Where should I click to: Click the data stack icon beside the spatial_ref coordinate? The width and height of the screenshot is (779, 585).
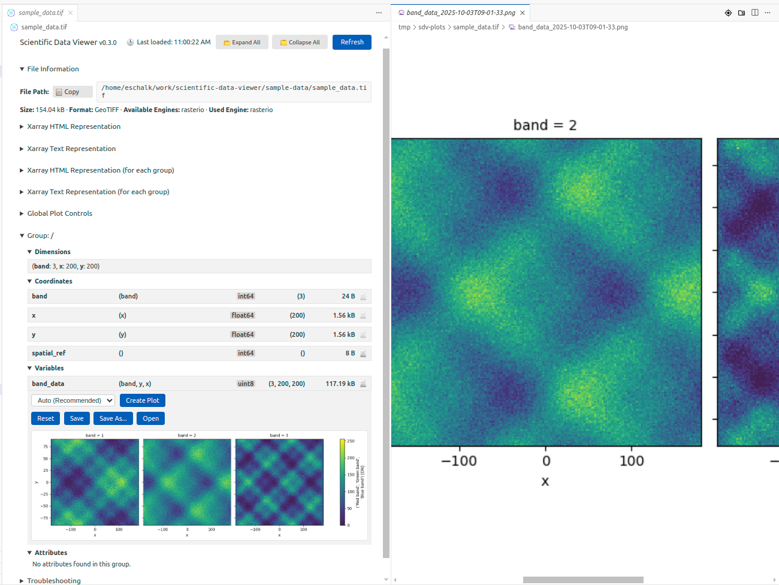pos(363,353)
